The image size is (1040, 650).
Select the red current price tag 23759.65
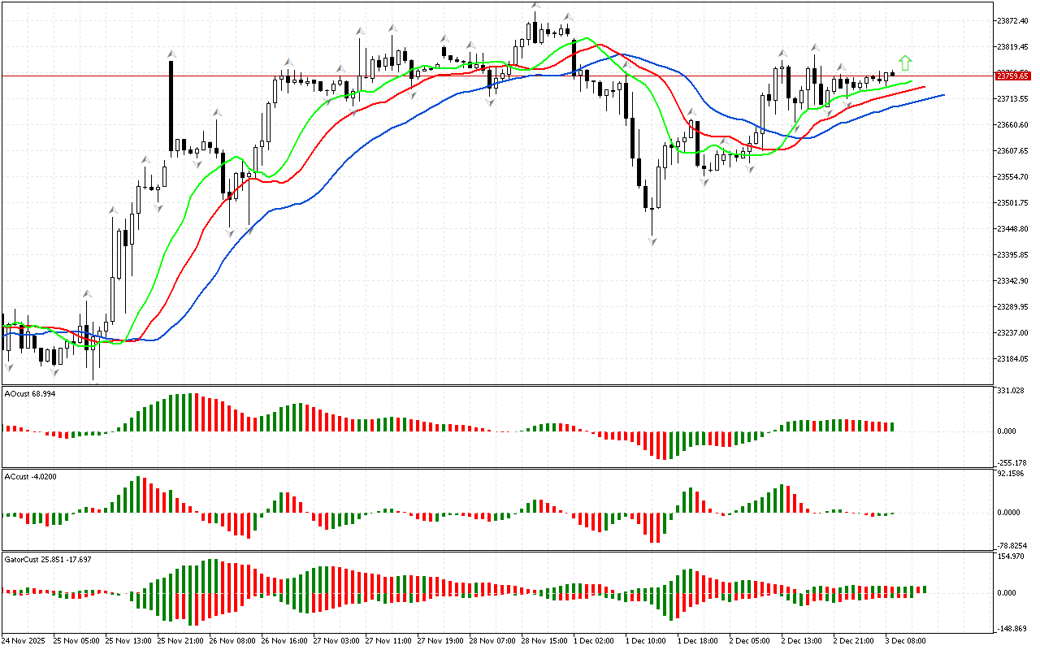click(x=1012, y=76)
